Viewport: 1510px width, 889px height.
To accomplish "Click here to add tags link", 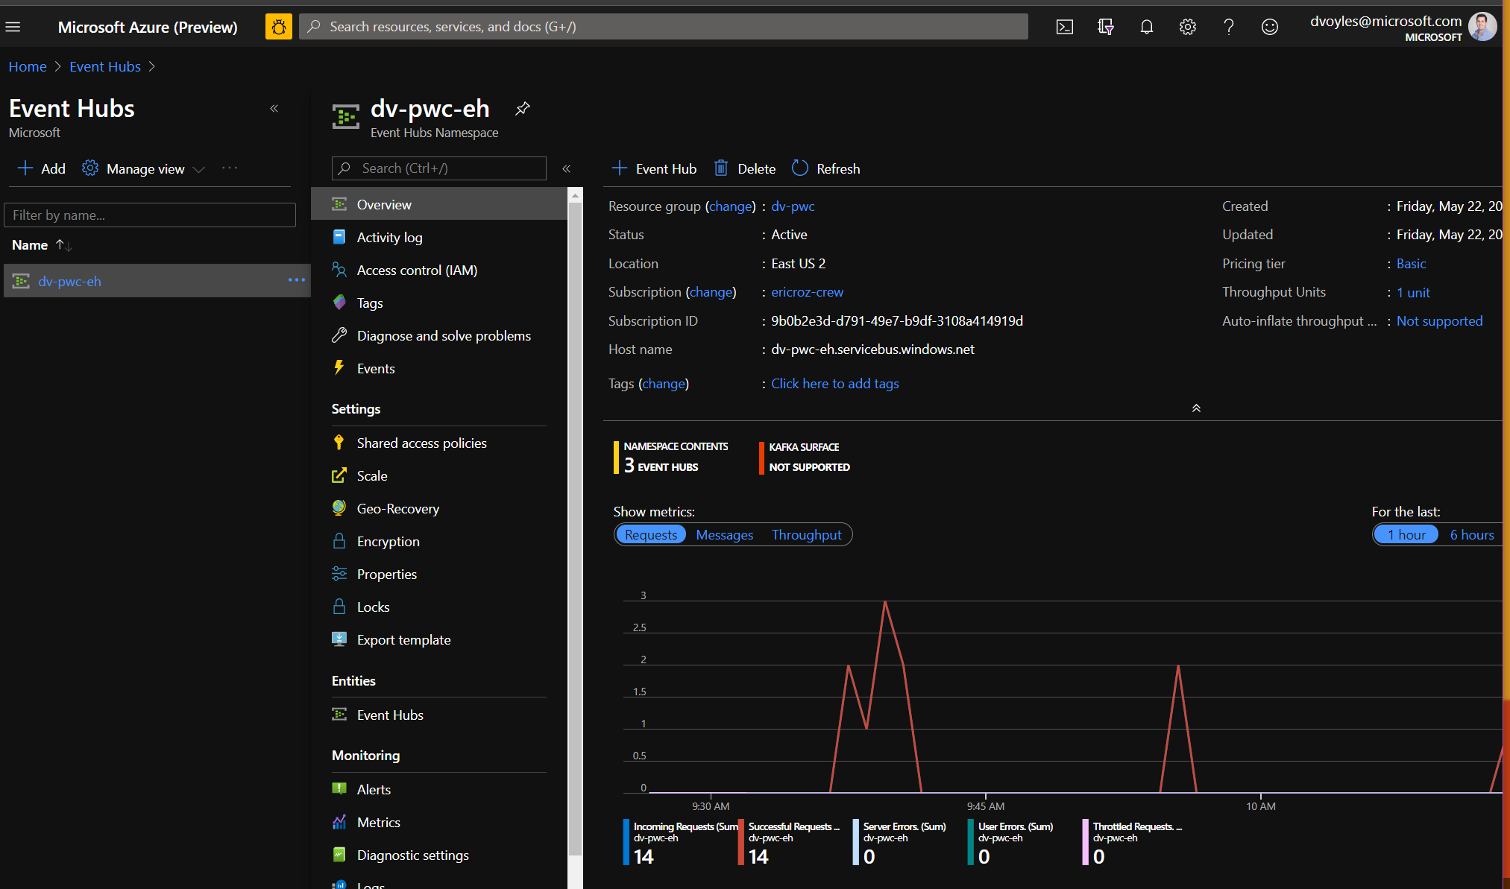I will [x=834, y=384].
